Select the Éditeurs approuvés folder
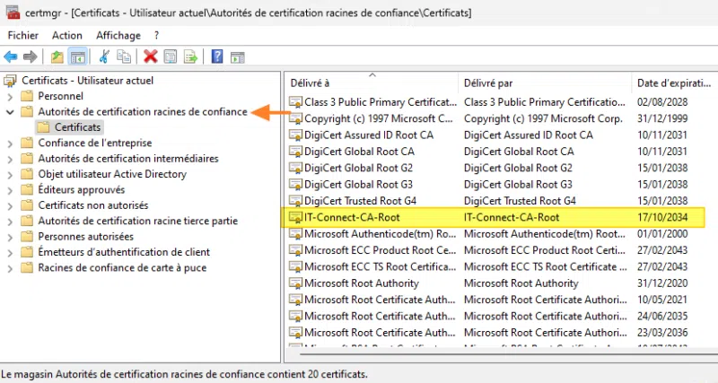Viewport: 718px width, 383px height. point(81,189)
